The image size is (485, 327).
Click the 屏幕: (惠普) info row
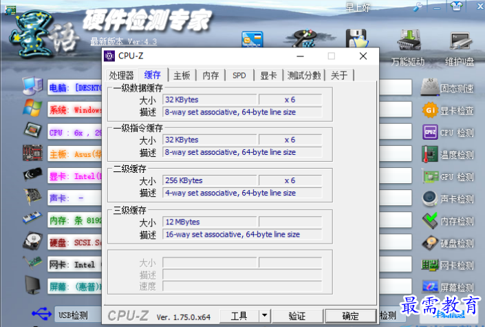74,287
